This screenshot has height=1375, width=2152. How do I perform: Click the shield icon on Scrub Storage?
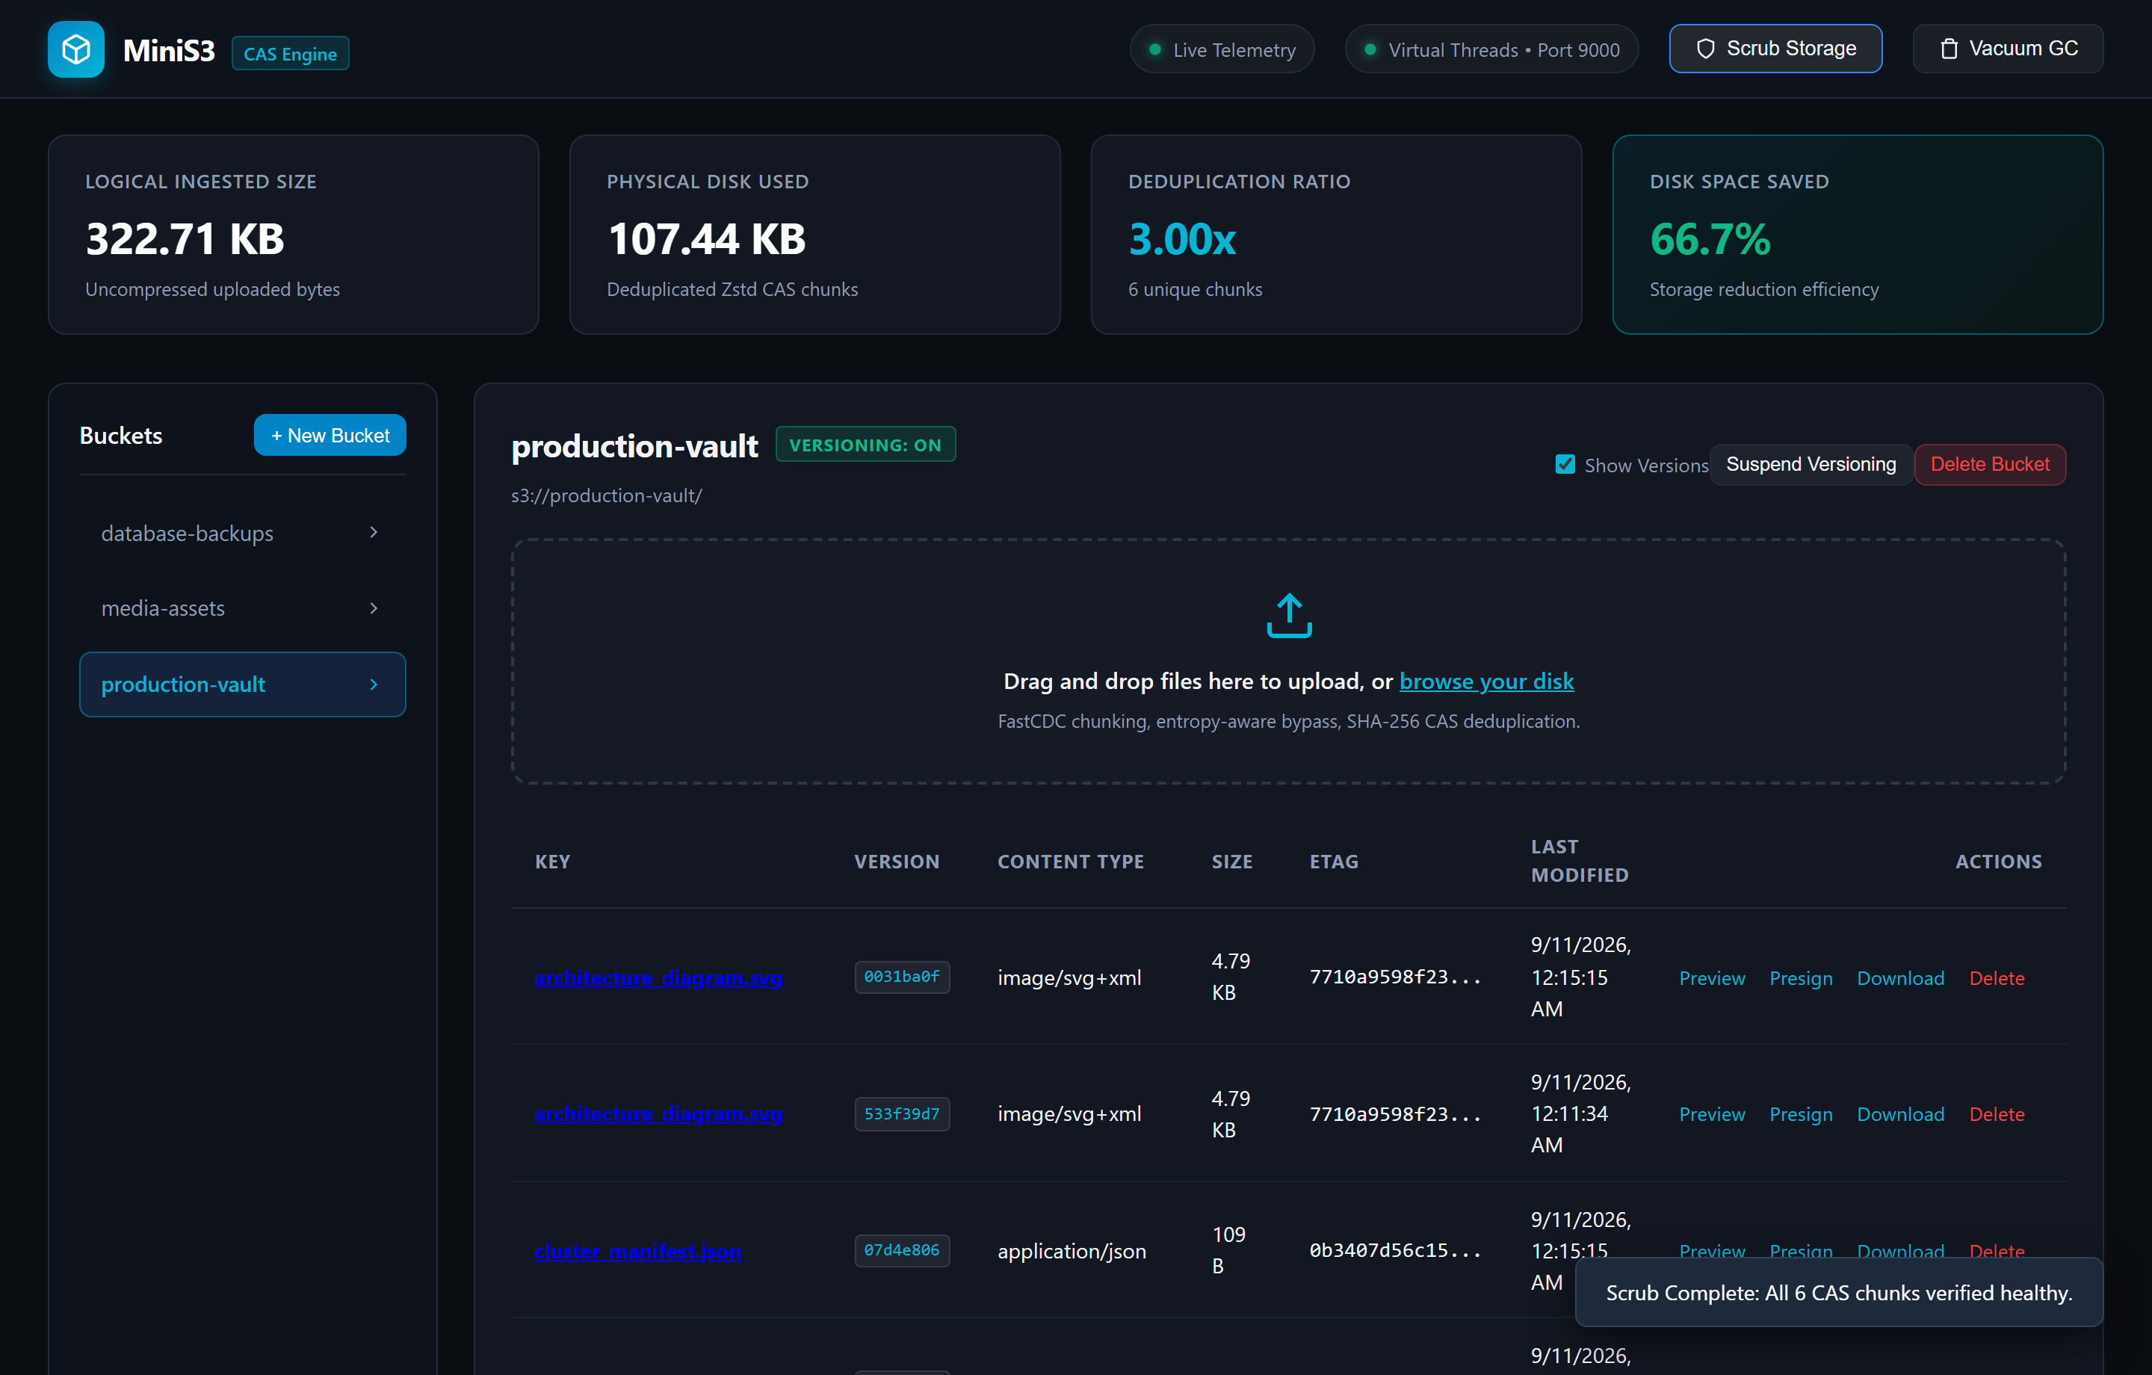pos(1705,49)
